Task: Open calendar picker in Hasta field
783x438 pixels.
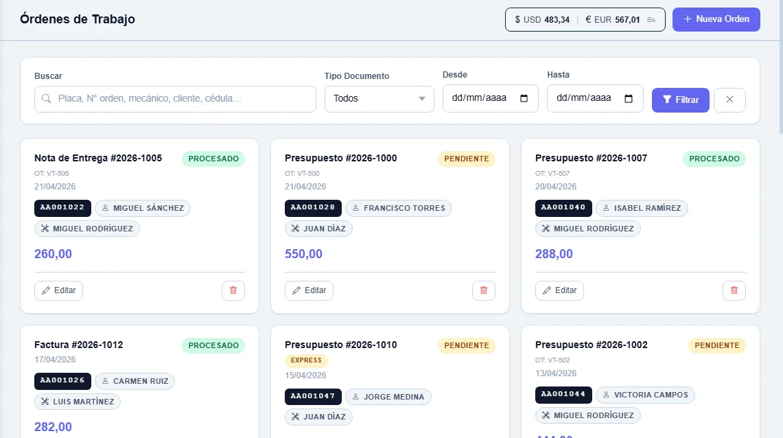Action: 629,98
